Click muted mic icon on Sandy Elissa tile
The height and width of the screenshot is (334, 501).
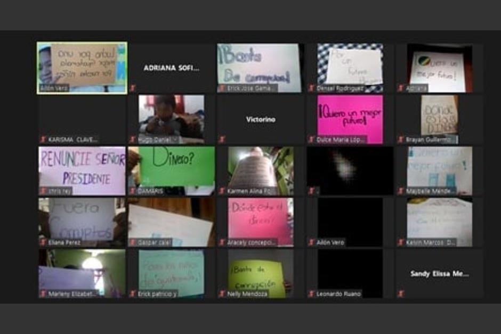[401, 294]
